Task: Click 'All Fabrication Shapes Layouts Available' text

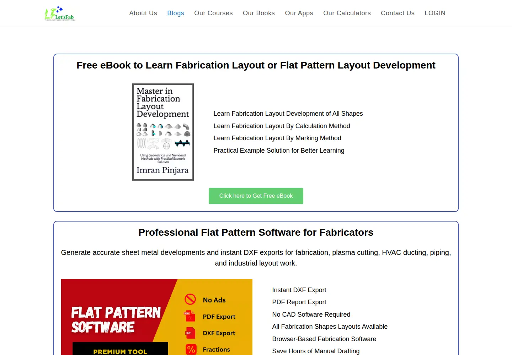Action: [x=330, y=327]
